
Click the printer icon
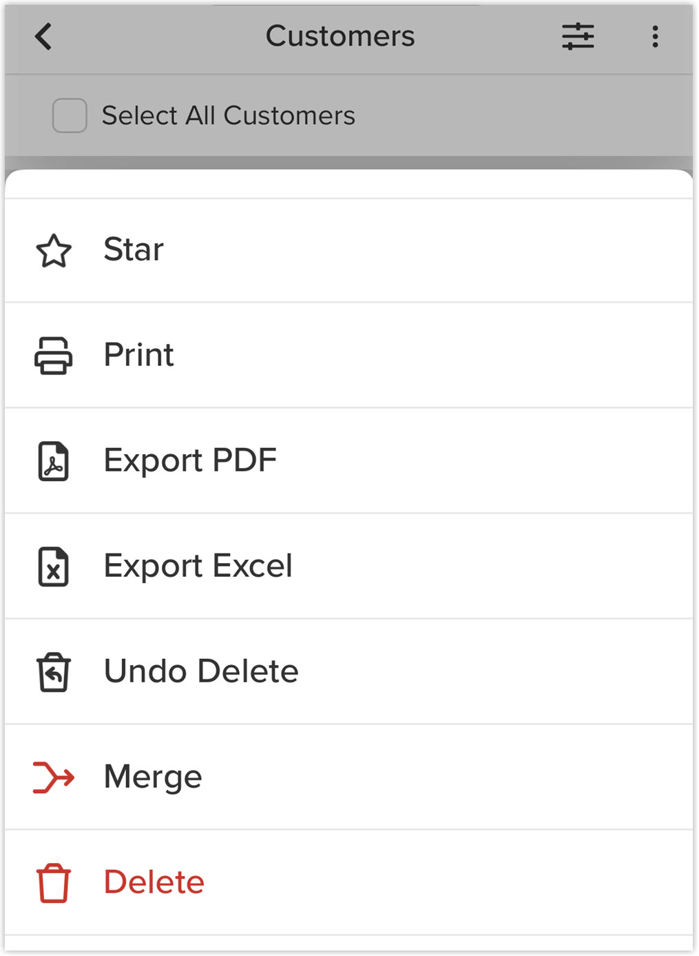54,356
